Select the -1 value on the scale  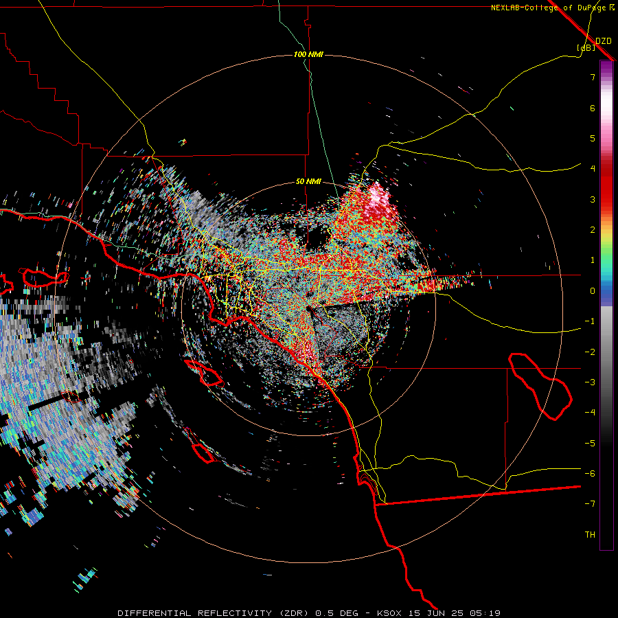(590, 321)
